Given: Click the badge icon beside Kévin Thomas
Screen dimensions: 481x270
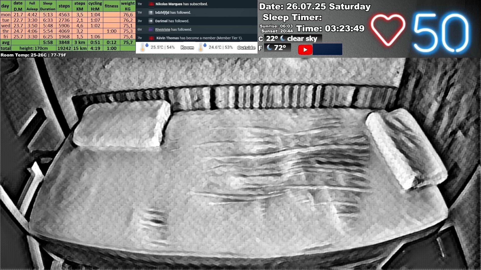Looking at the screenshot, I should [151, 38].
